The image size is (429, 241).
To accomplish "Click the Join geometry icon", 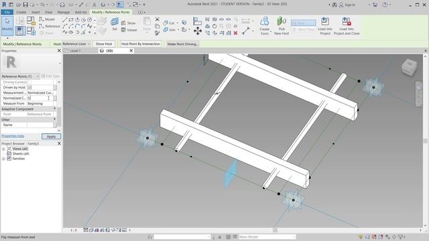I will point(169,29).
